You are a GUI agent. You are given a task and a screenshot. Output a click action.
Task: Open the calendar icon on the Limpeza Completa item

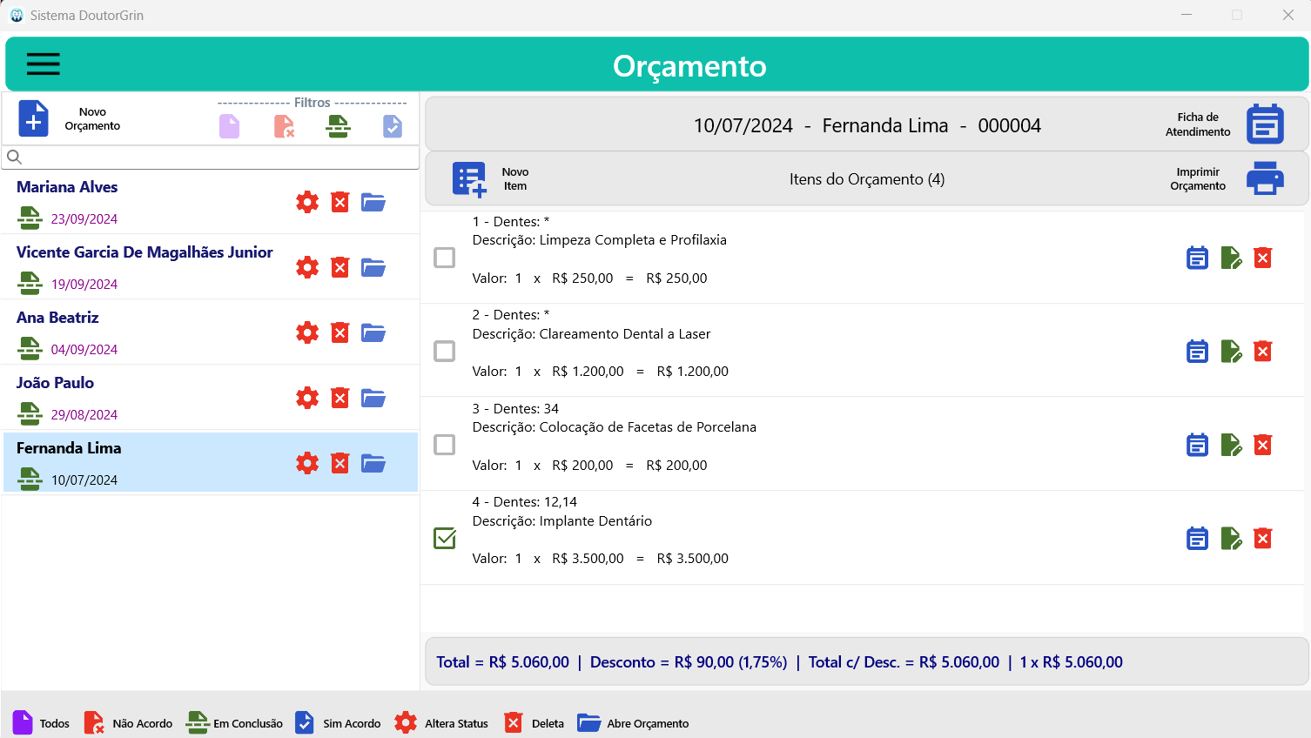(x=1197, y=258)
